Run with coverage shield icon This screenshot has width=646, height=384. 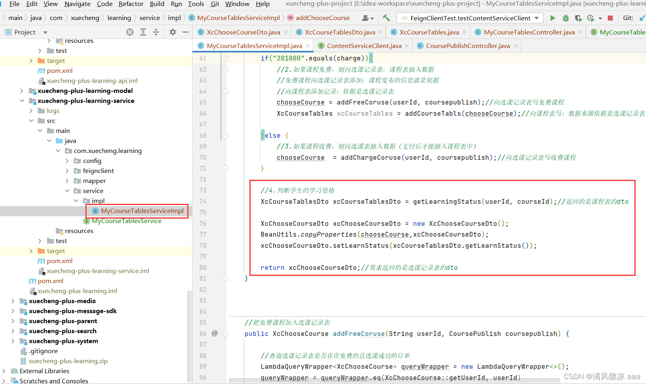578,18
